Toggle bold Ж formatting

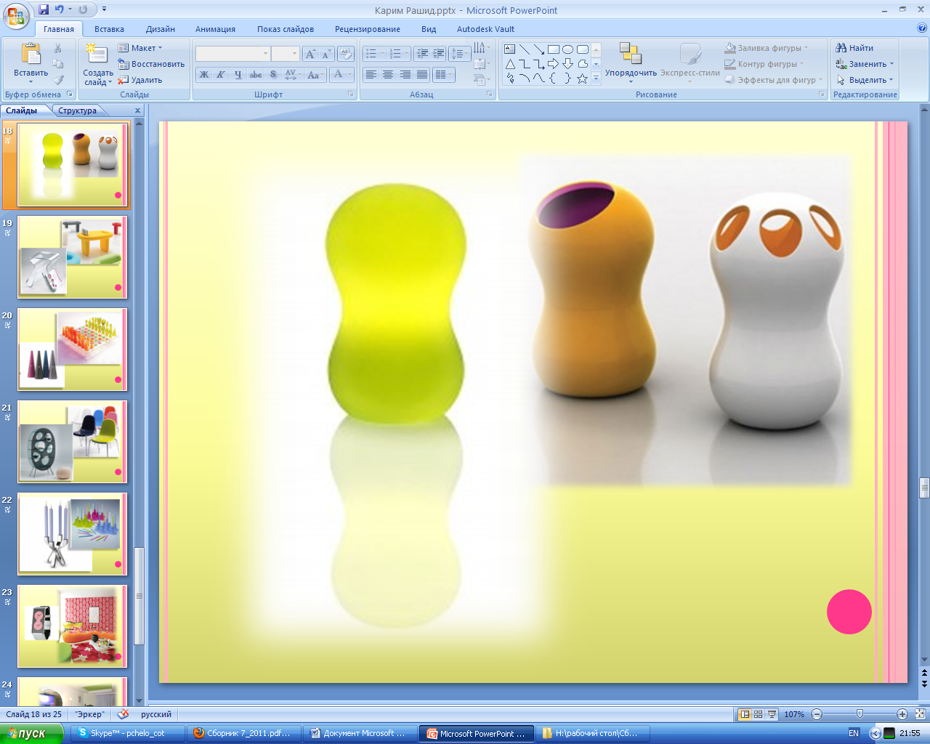coord(204,75)
